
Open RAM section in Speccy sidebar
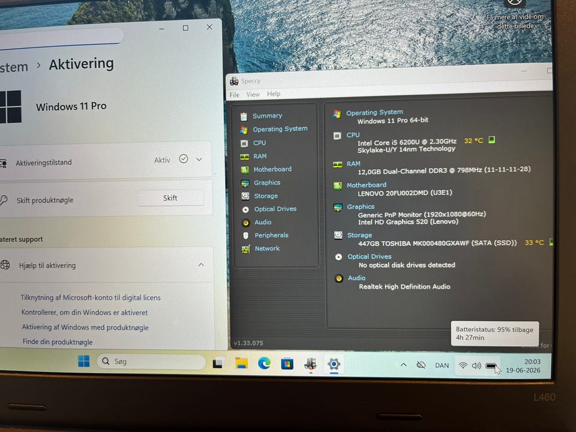(260, 156)
